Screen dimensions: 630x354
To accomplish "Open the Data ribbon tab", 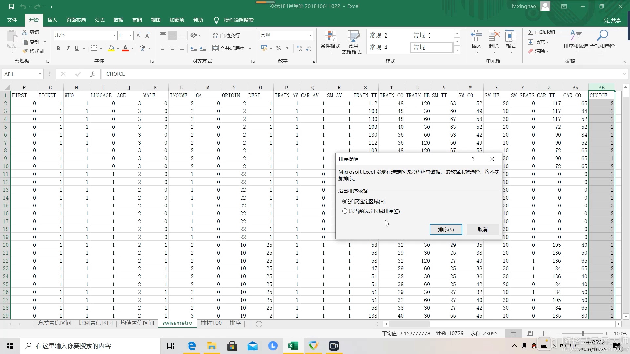I will [118, 20].
